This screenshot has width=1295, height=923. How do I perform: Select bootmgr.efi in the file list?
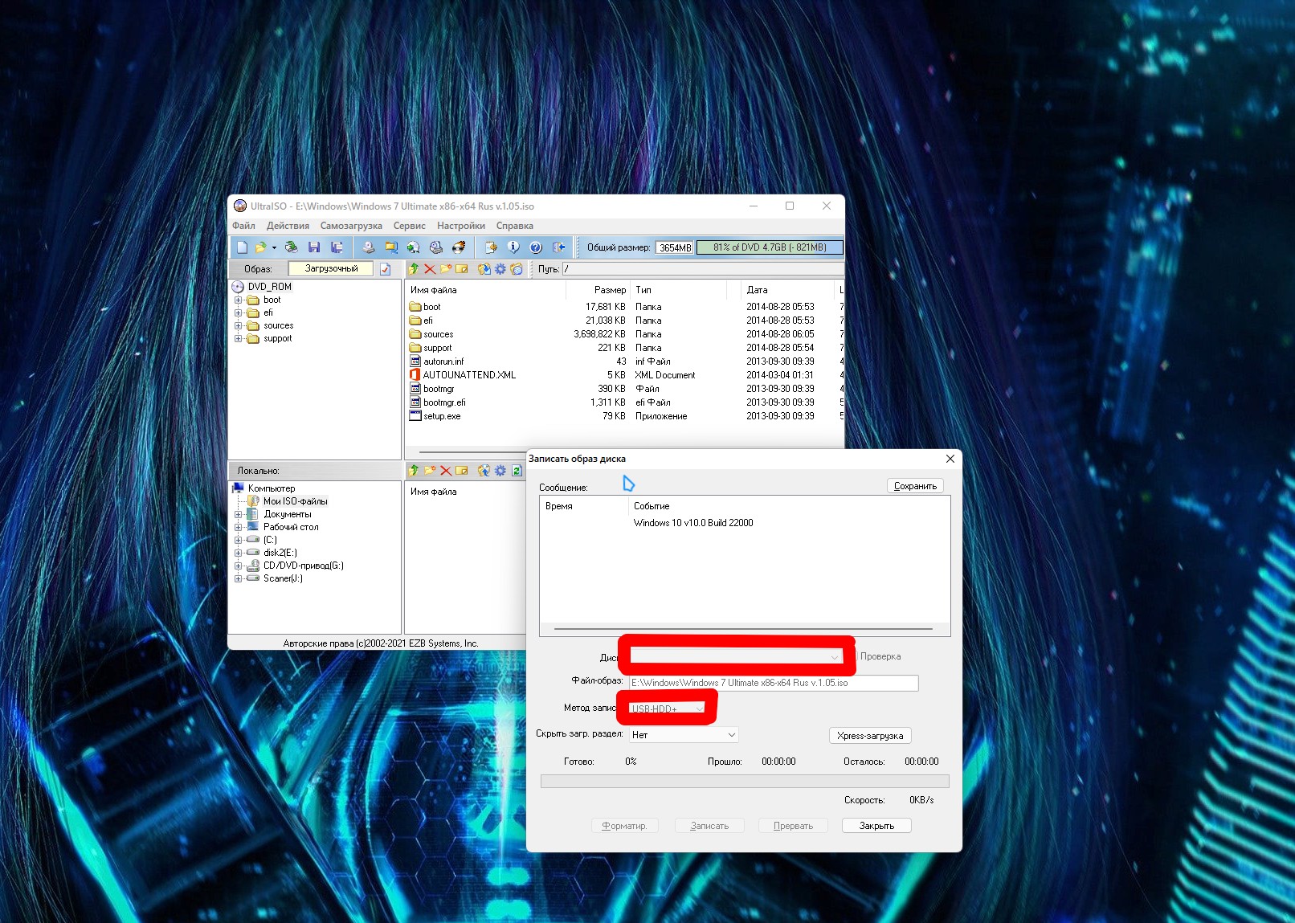pyautogui.click(x=444, y=402)
